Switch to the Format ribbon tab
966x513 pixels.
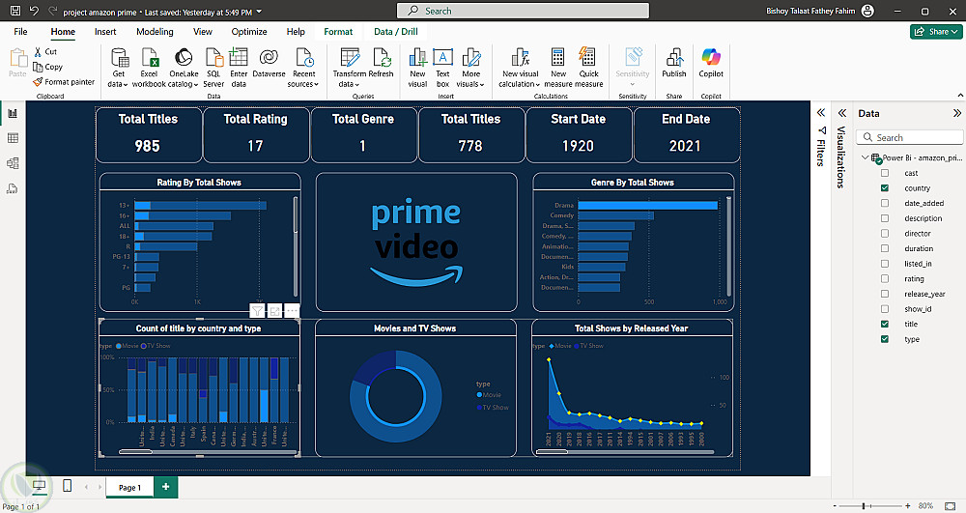point(338,32)
